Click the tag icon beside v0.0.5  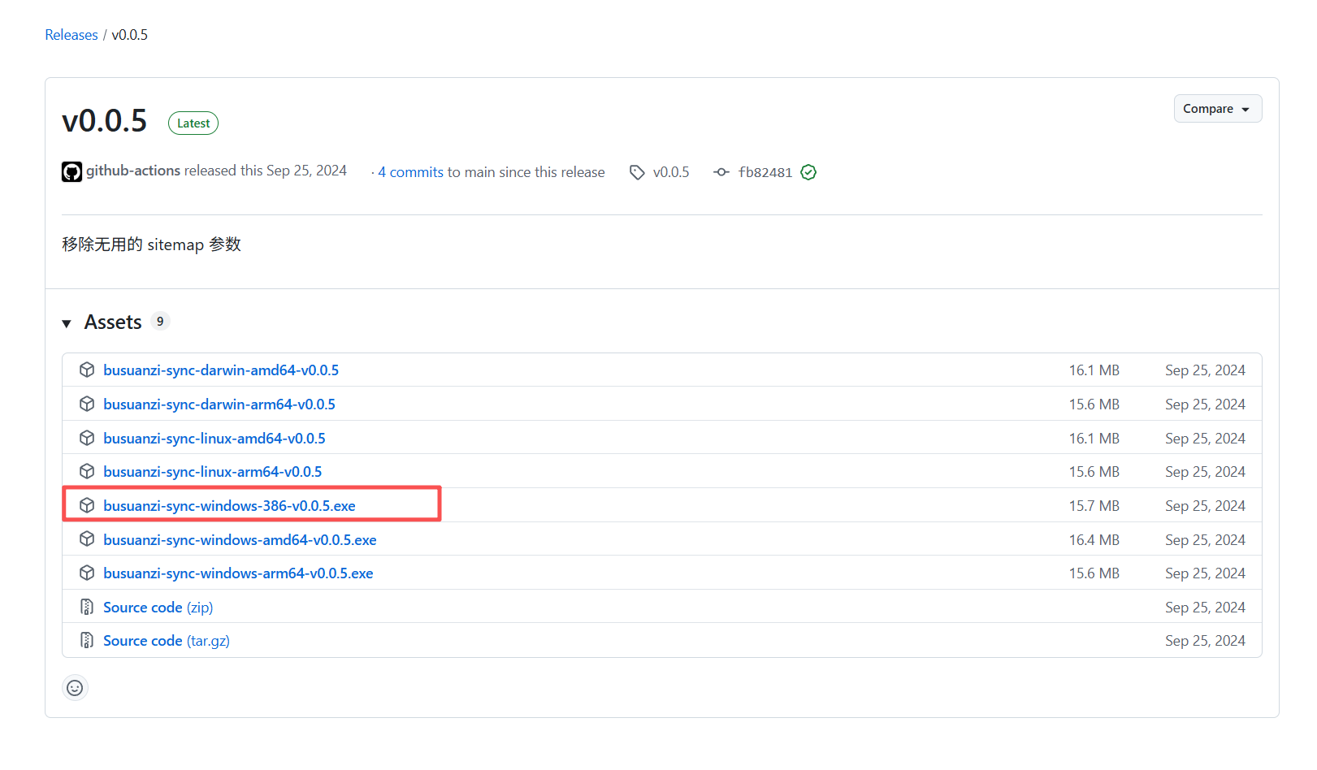click(638, 172)
